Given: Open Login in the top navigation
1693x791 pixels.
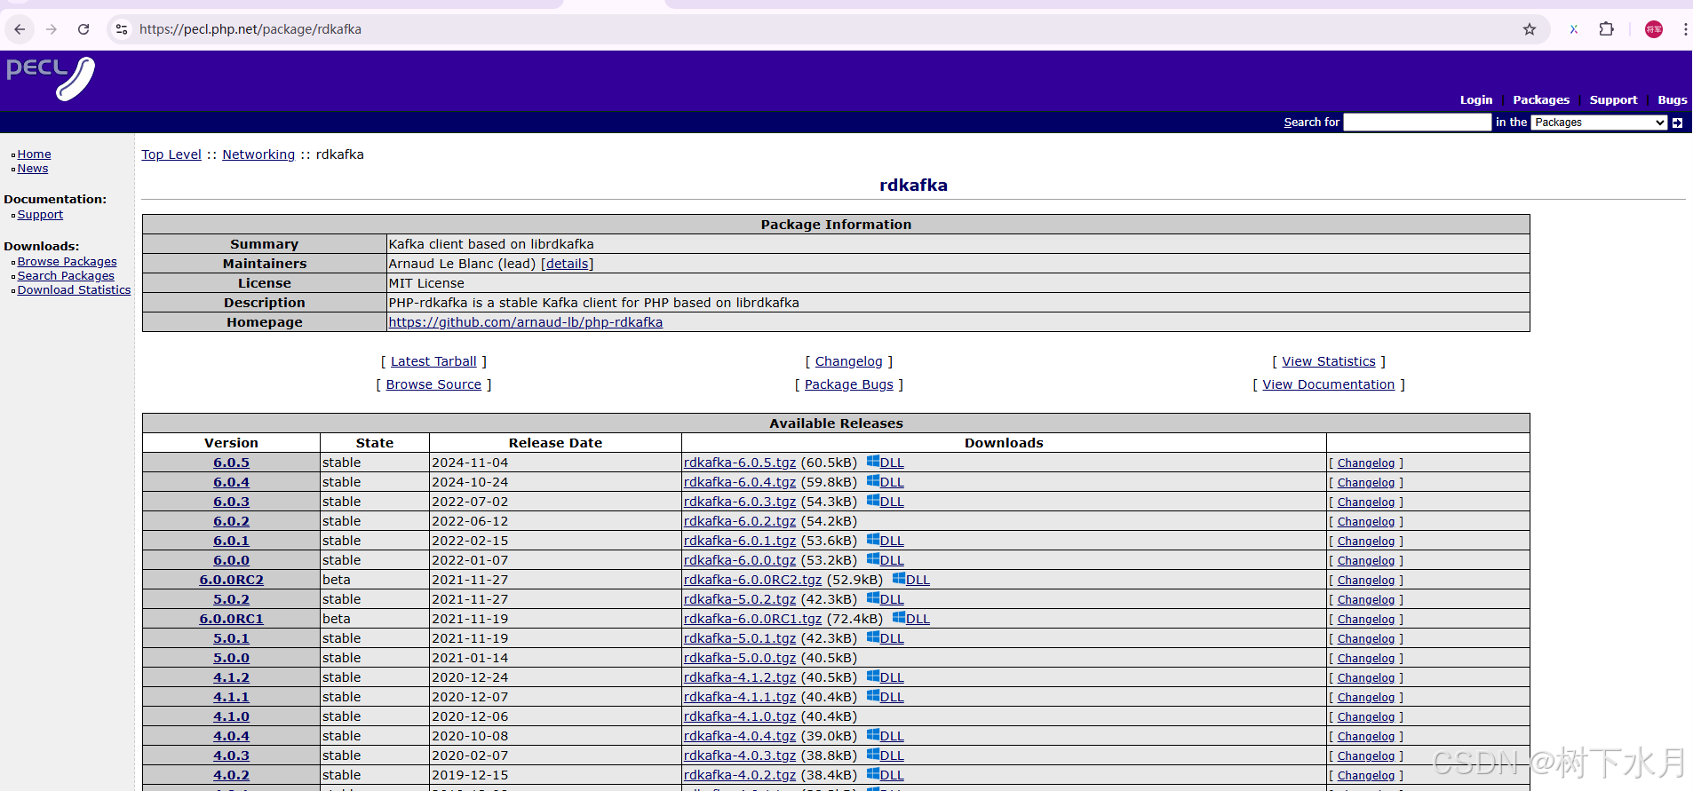Looking at the screenshot, I should (x=1476, y=100).
